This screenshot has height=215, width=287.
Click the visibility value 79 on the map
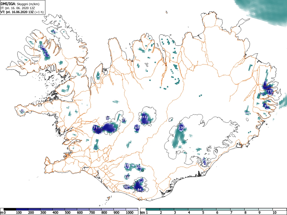(124, 120)
